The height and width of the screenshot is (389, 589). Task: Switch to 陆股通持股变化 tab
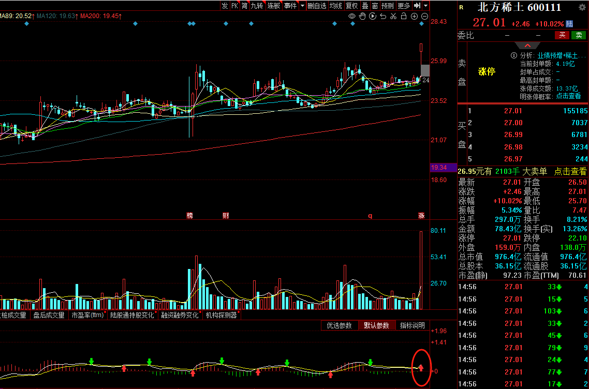point(132,315)
